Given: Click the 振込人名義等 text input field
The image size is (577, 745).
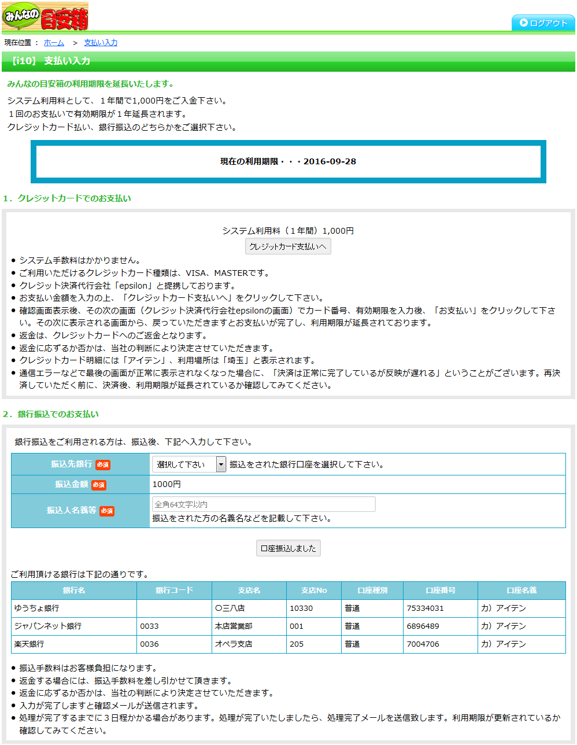Looking at the screenshot, I should click(x=264, y=504).
